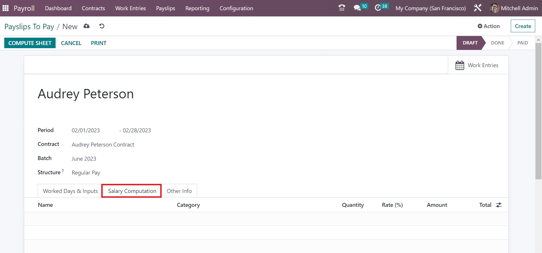Open Mitchell Admin user menu
Viewport: 542px width, 253px height.
point(514,8)
